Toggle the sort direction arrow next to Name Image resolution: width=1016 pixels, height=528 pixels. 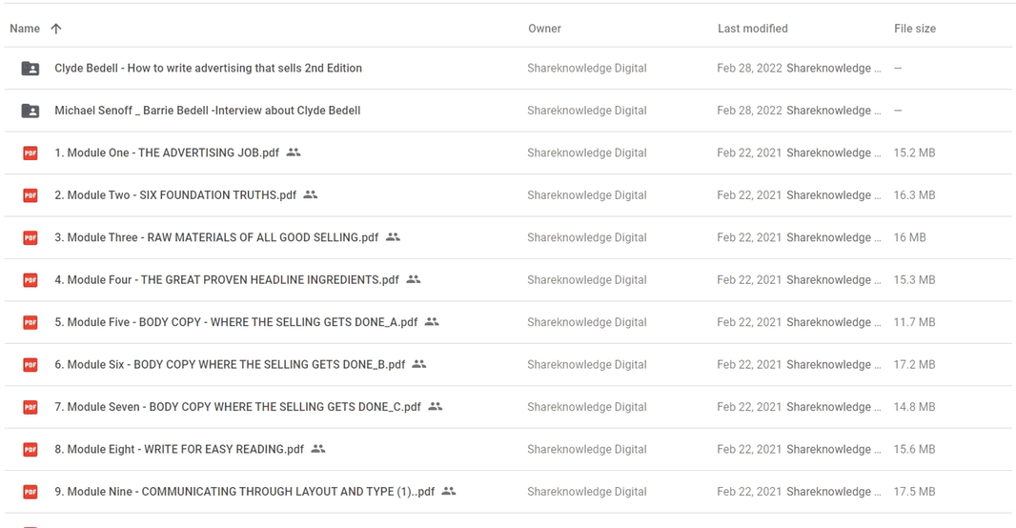point(56,29)
